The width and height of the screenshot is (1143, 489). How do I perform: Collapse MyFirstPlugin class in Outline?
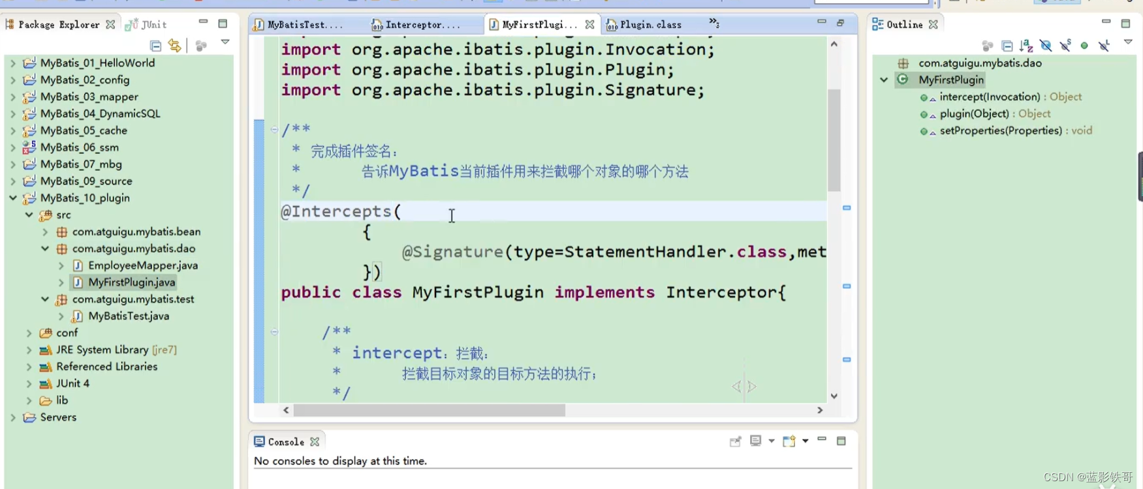pos(884,80)
